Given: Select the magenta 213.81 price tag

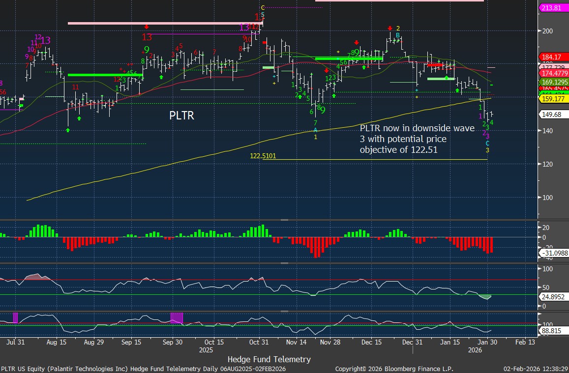Looking at the screenshot, I should [554, 8].
